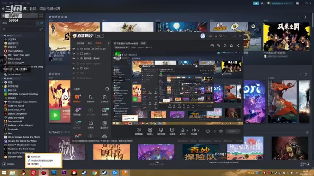Click the record video icon beside start button
This screenshot has width=314, height=176.
[208, 131]
